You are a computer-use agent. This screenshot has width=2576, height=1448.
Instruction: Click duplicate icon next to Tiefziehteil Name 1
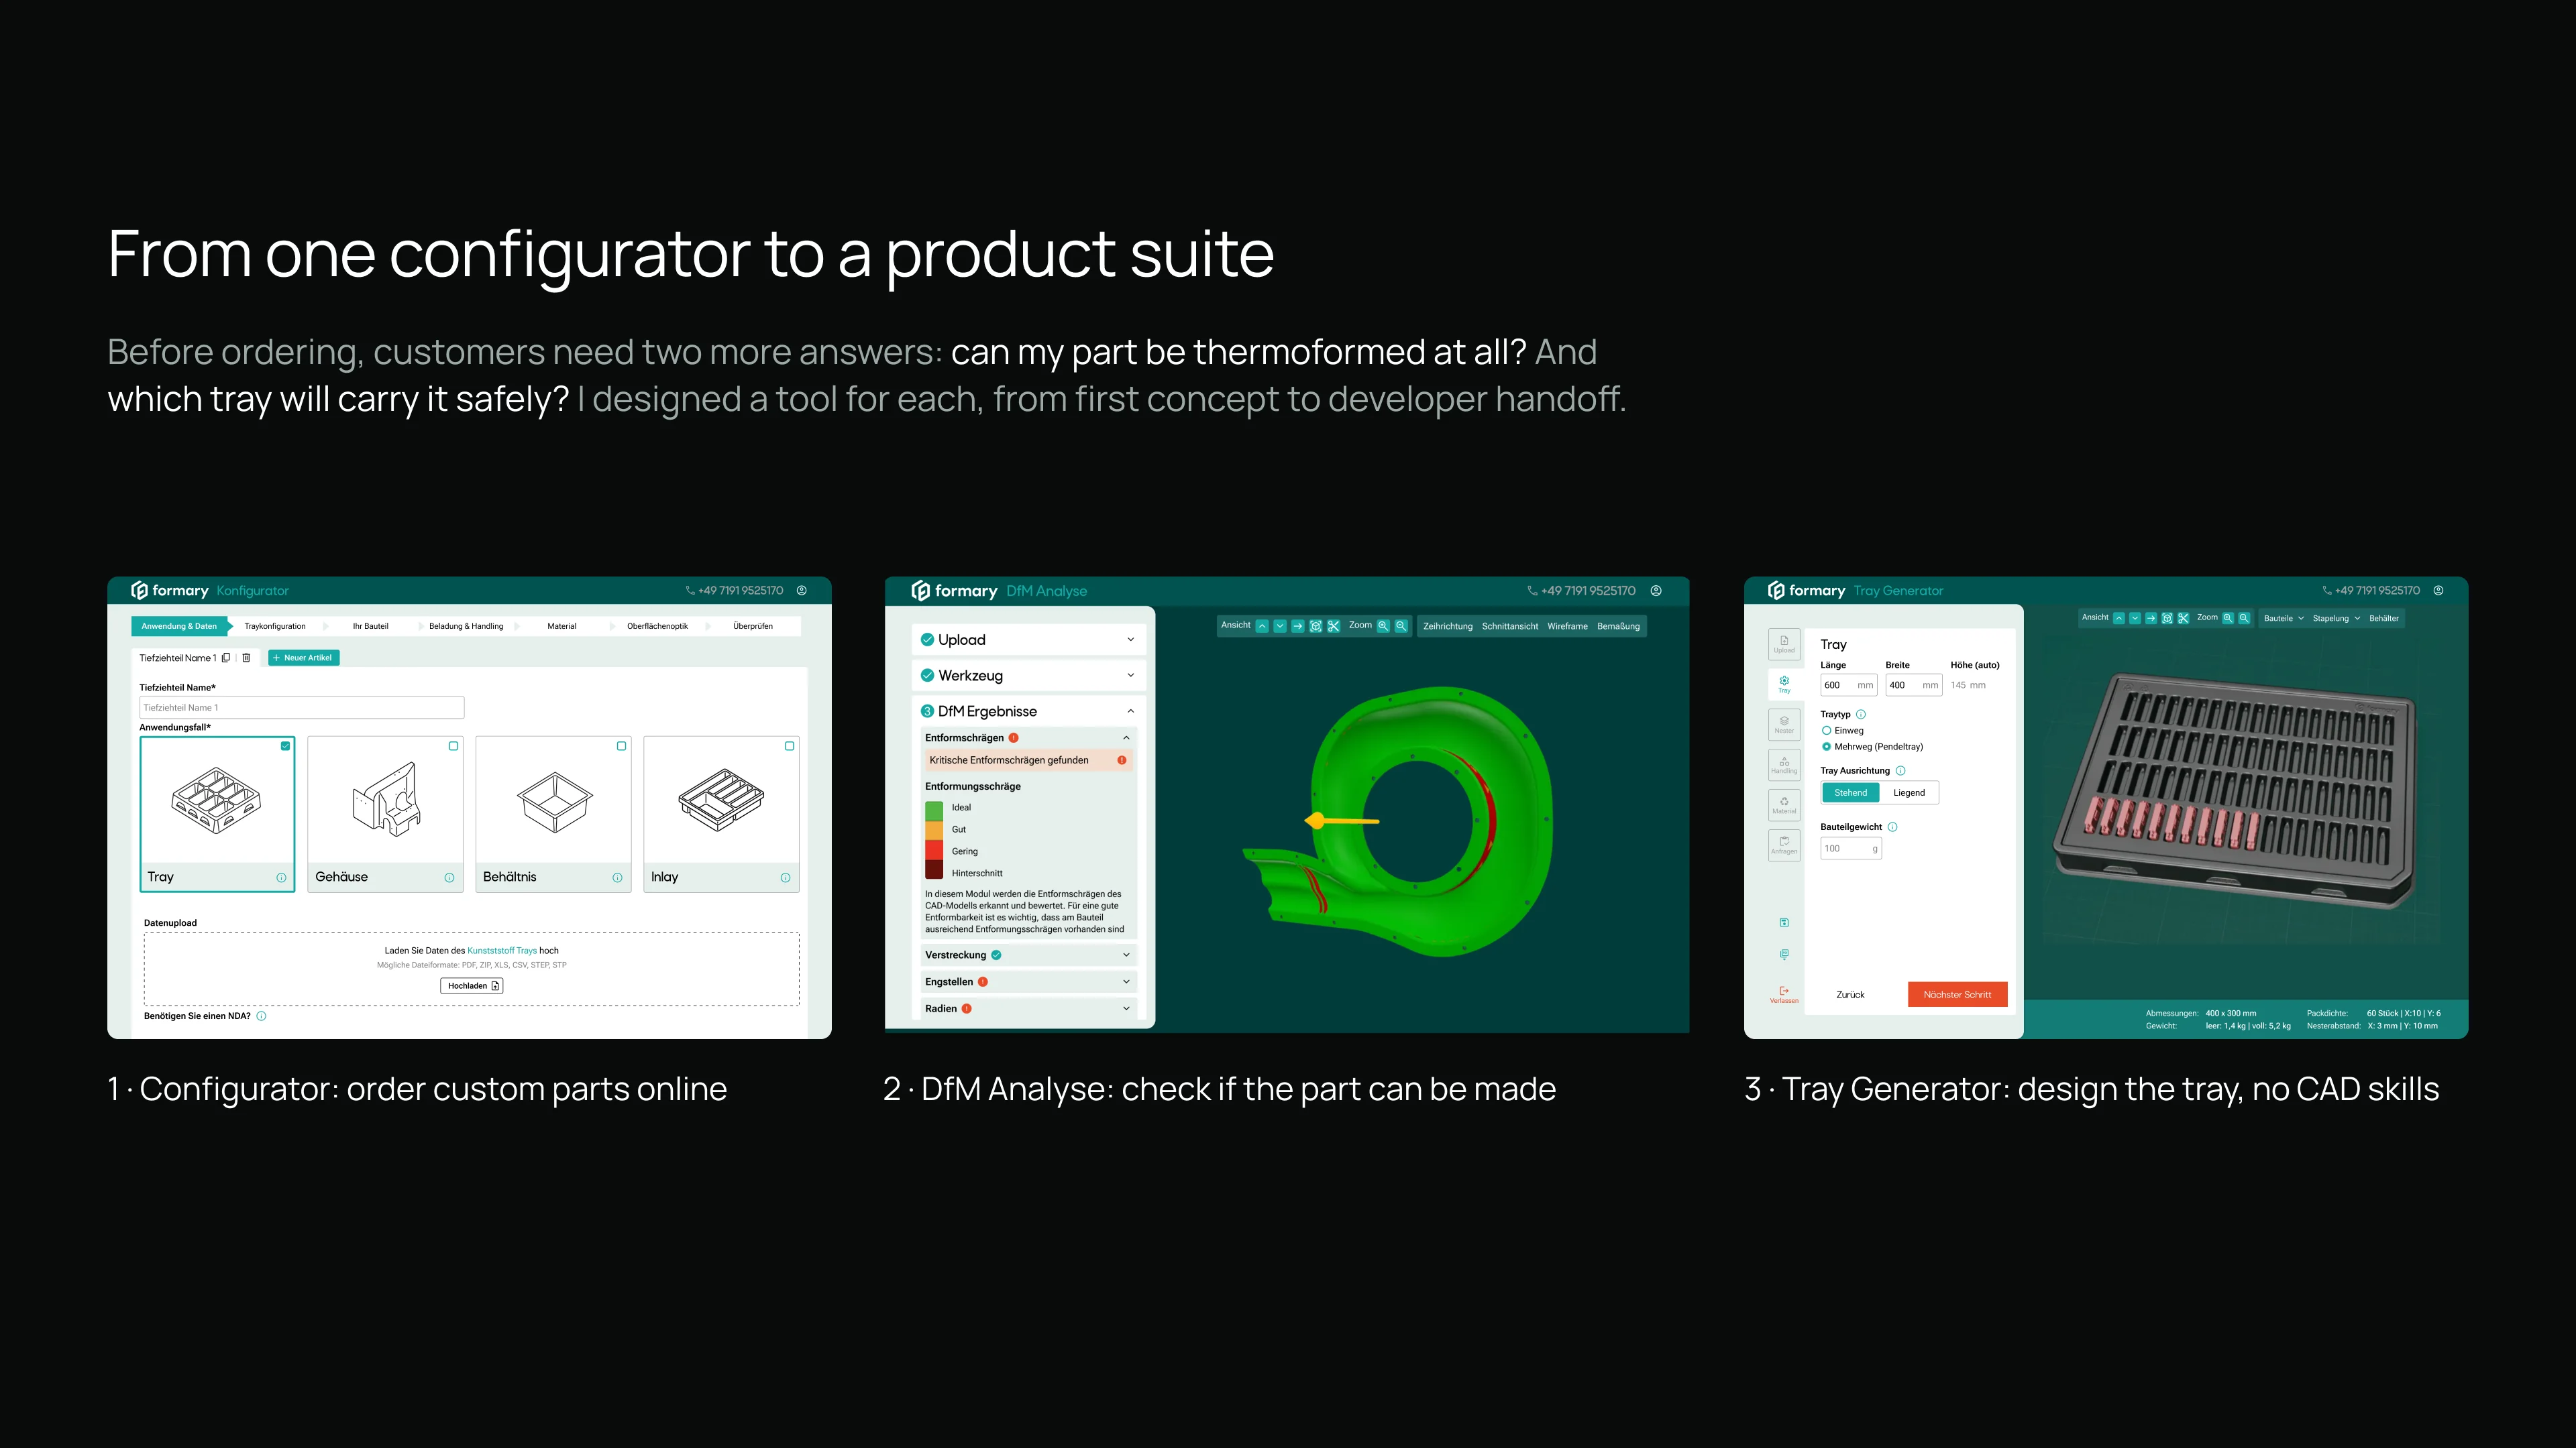tap(226, 658)
